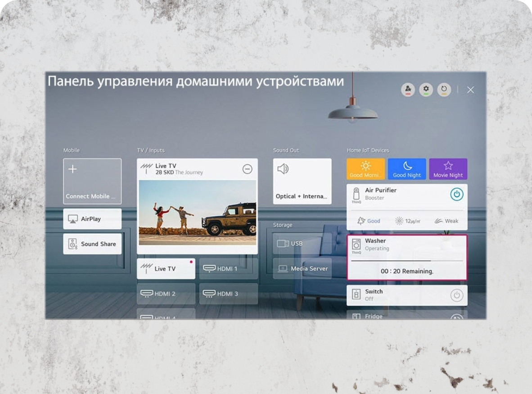Select the AirPlay button
This screenshot has width=532, height=394.
(x=92, y=219)
